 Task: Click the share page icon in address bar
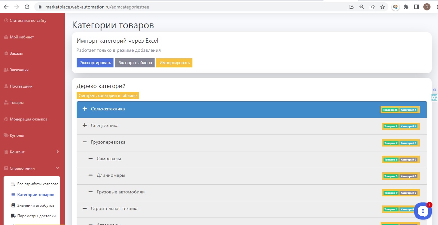372,7
